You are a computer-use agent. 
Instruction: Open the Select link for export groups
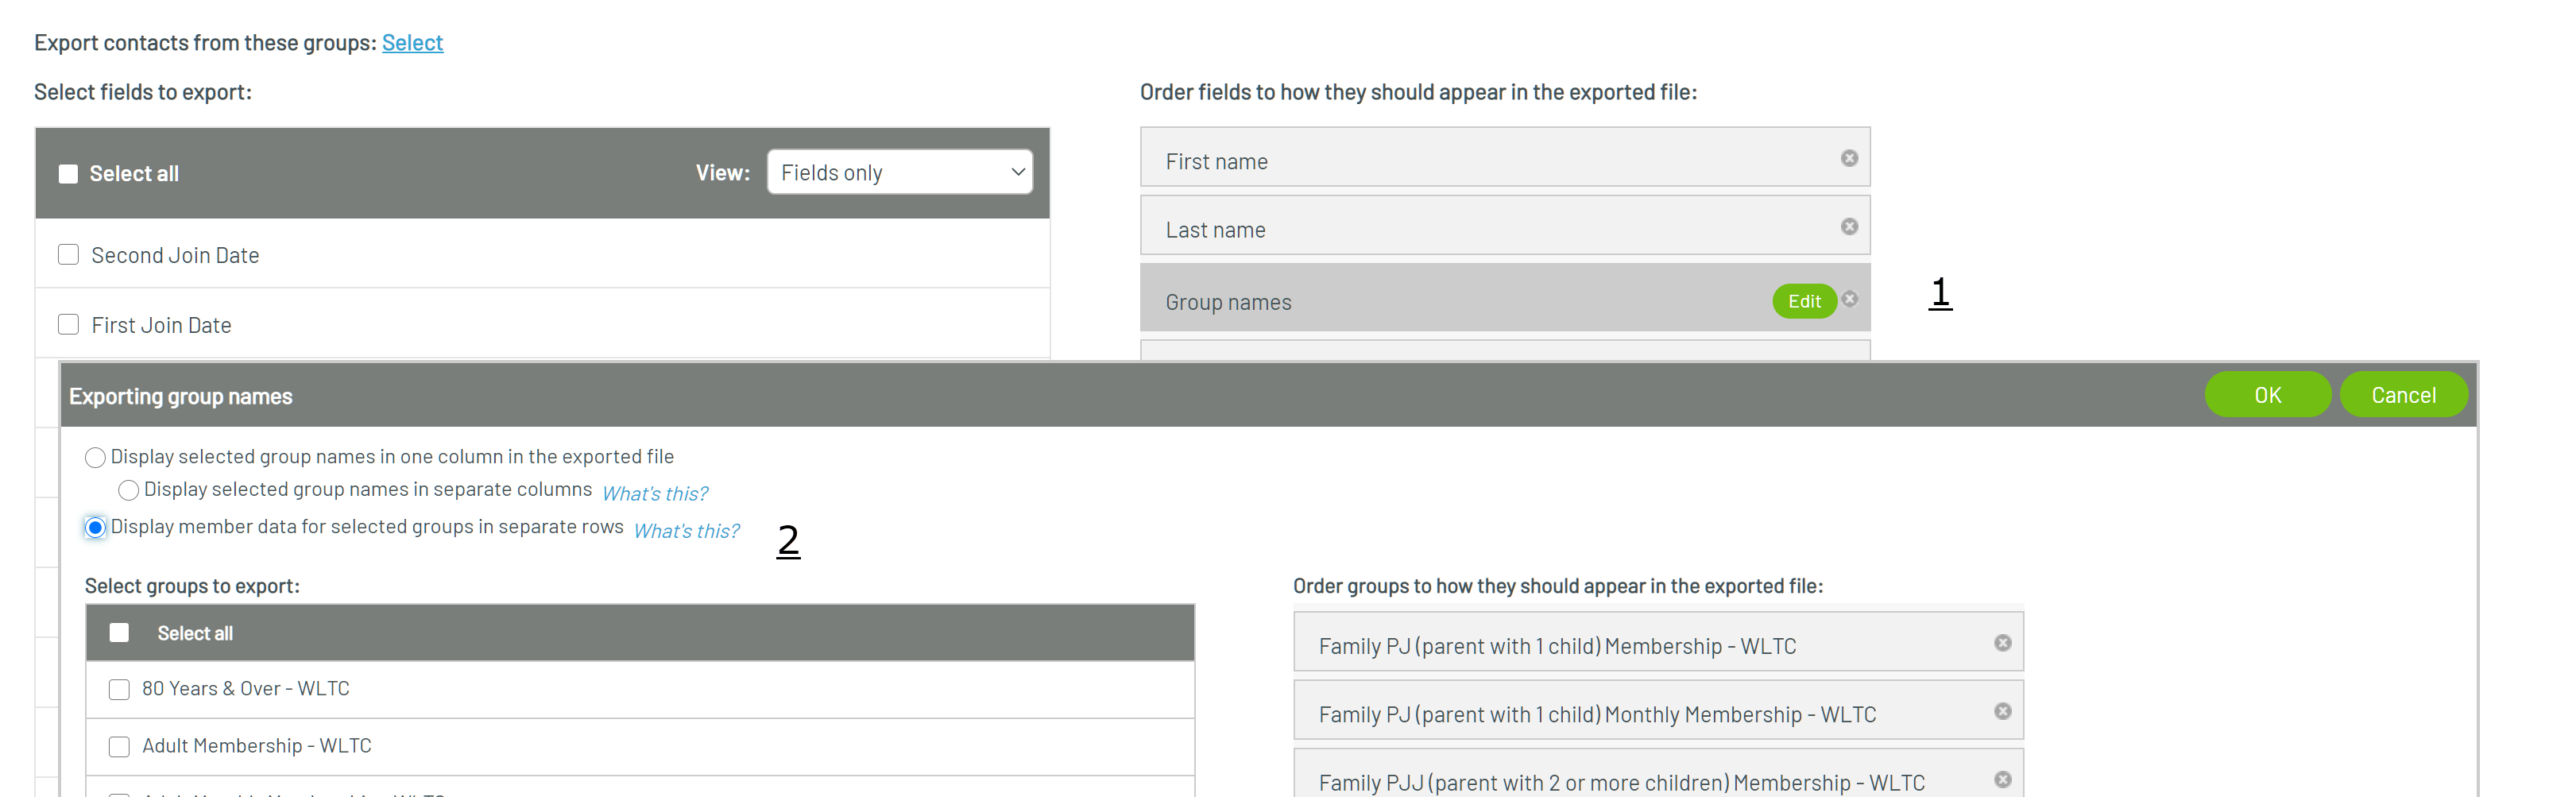point(412,42)
